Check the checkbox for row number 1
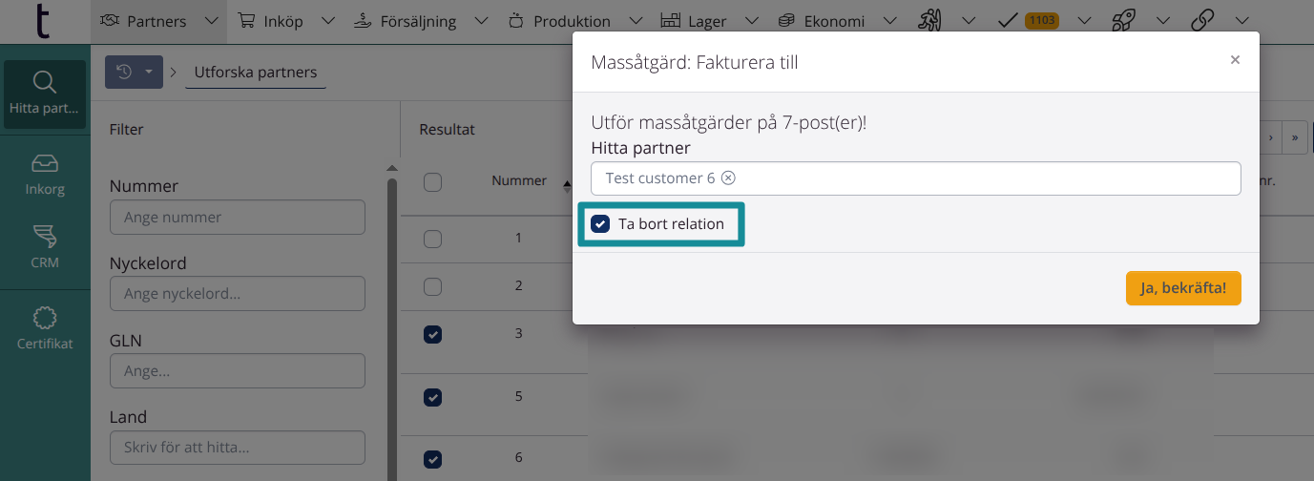 click(x=432, y=240)
